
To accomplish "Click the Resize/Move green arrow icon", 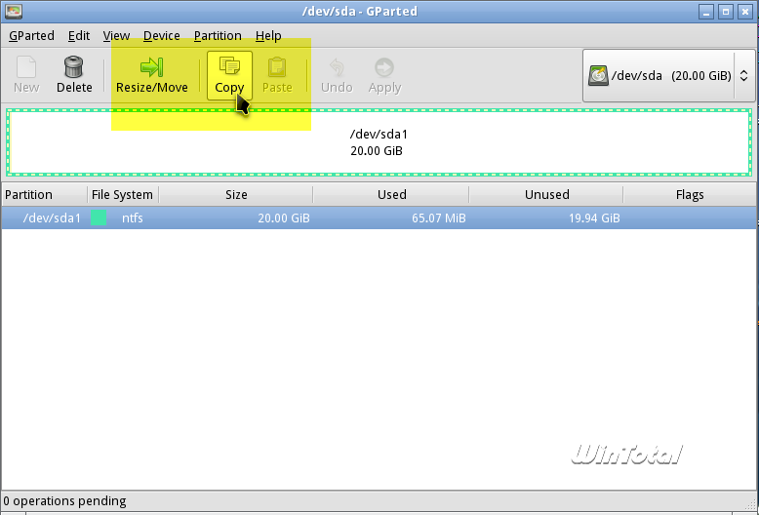I will 151,67.
